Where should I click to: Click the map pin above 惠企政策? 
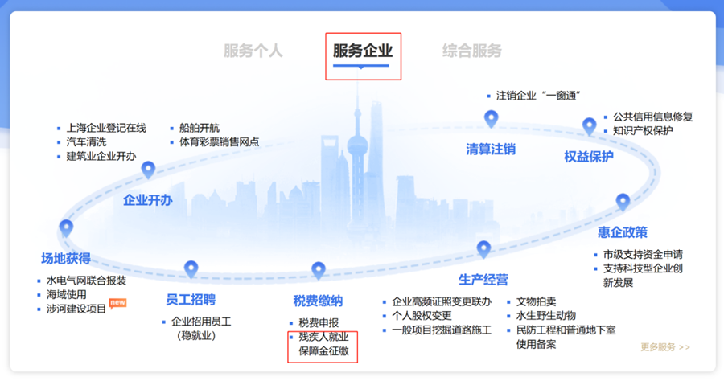tap(622, 202)
